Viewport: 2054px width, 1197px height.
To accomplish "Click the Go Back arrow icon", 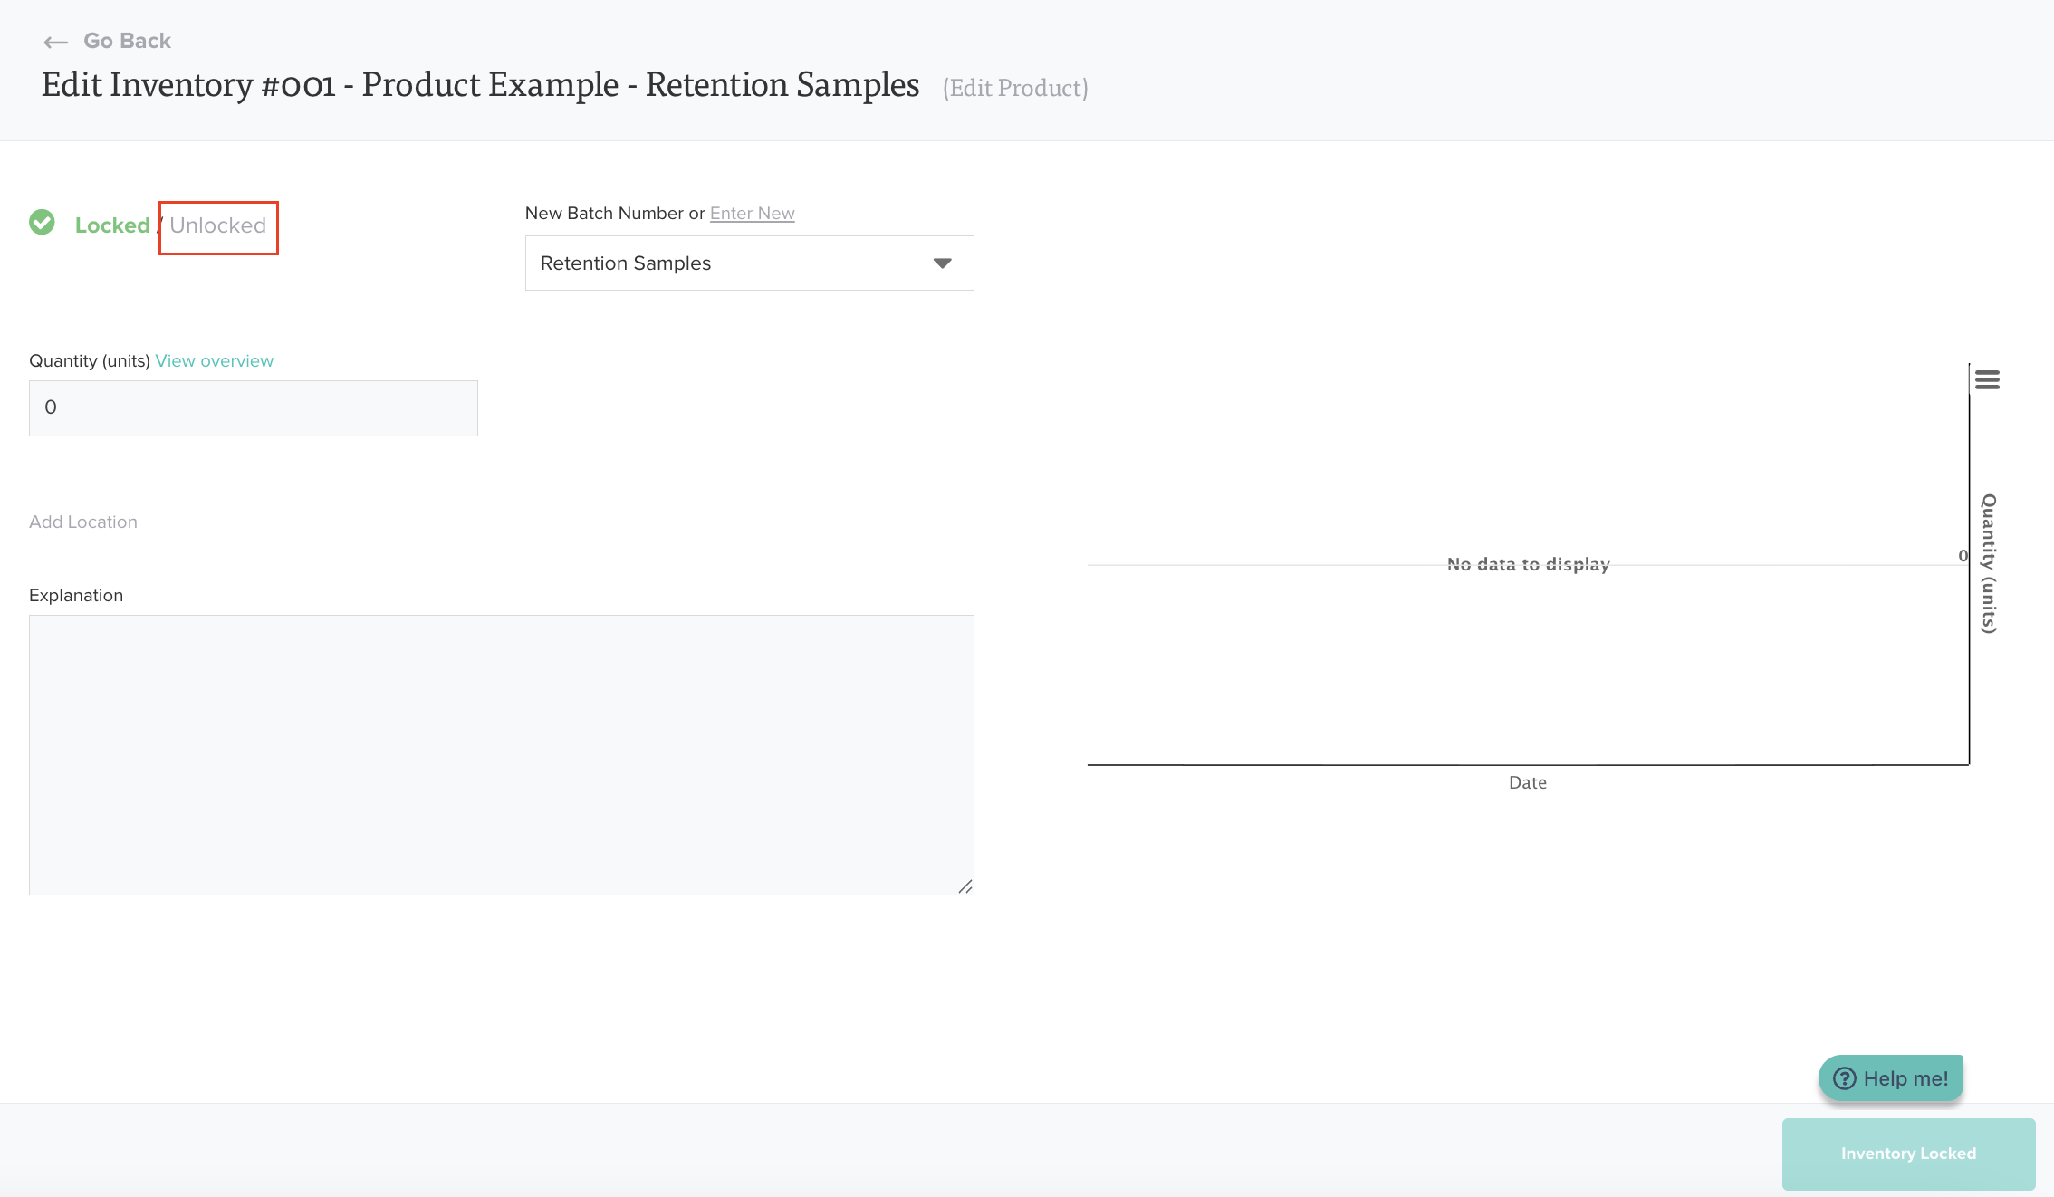I will coord(56,42).
